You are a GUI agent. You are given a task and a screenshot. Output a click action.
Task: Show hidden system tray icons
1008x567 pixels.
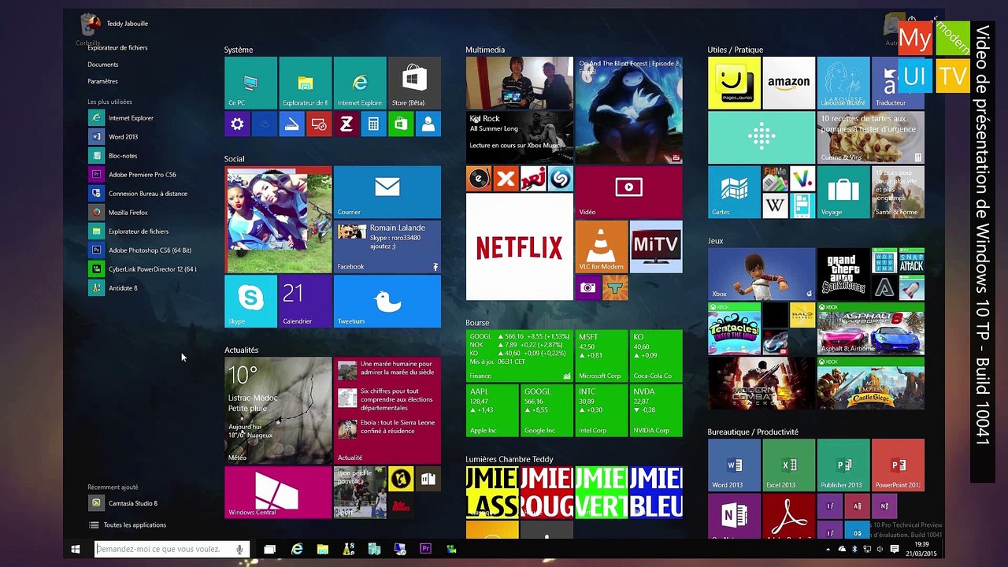(x=828, y=549)
